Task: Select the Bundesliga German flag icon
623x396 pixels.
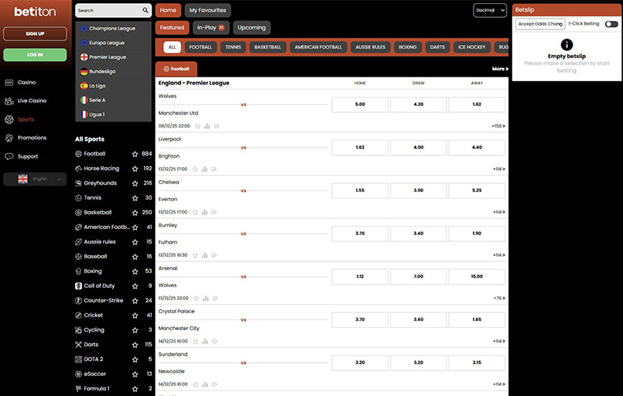Action: pyautogui.click(x=84, y=71)
